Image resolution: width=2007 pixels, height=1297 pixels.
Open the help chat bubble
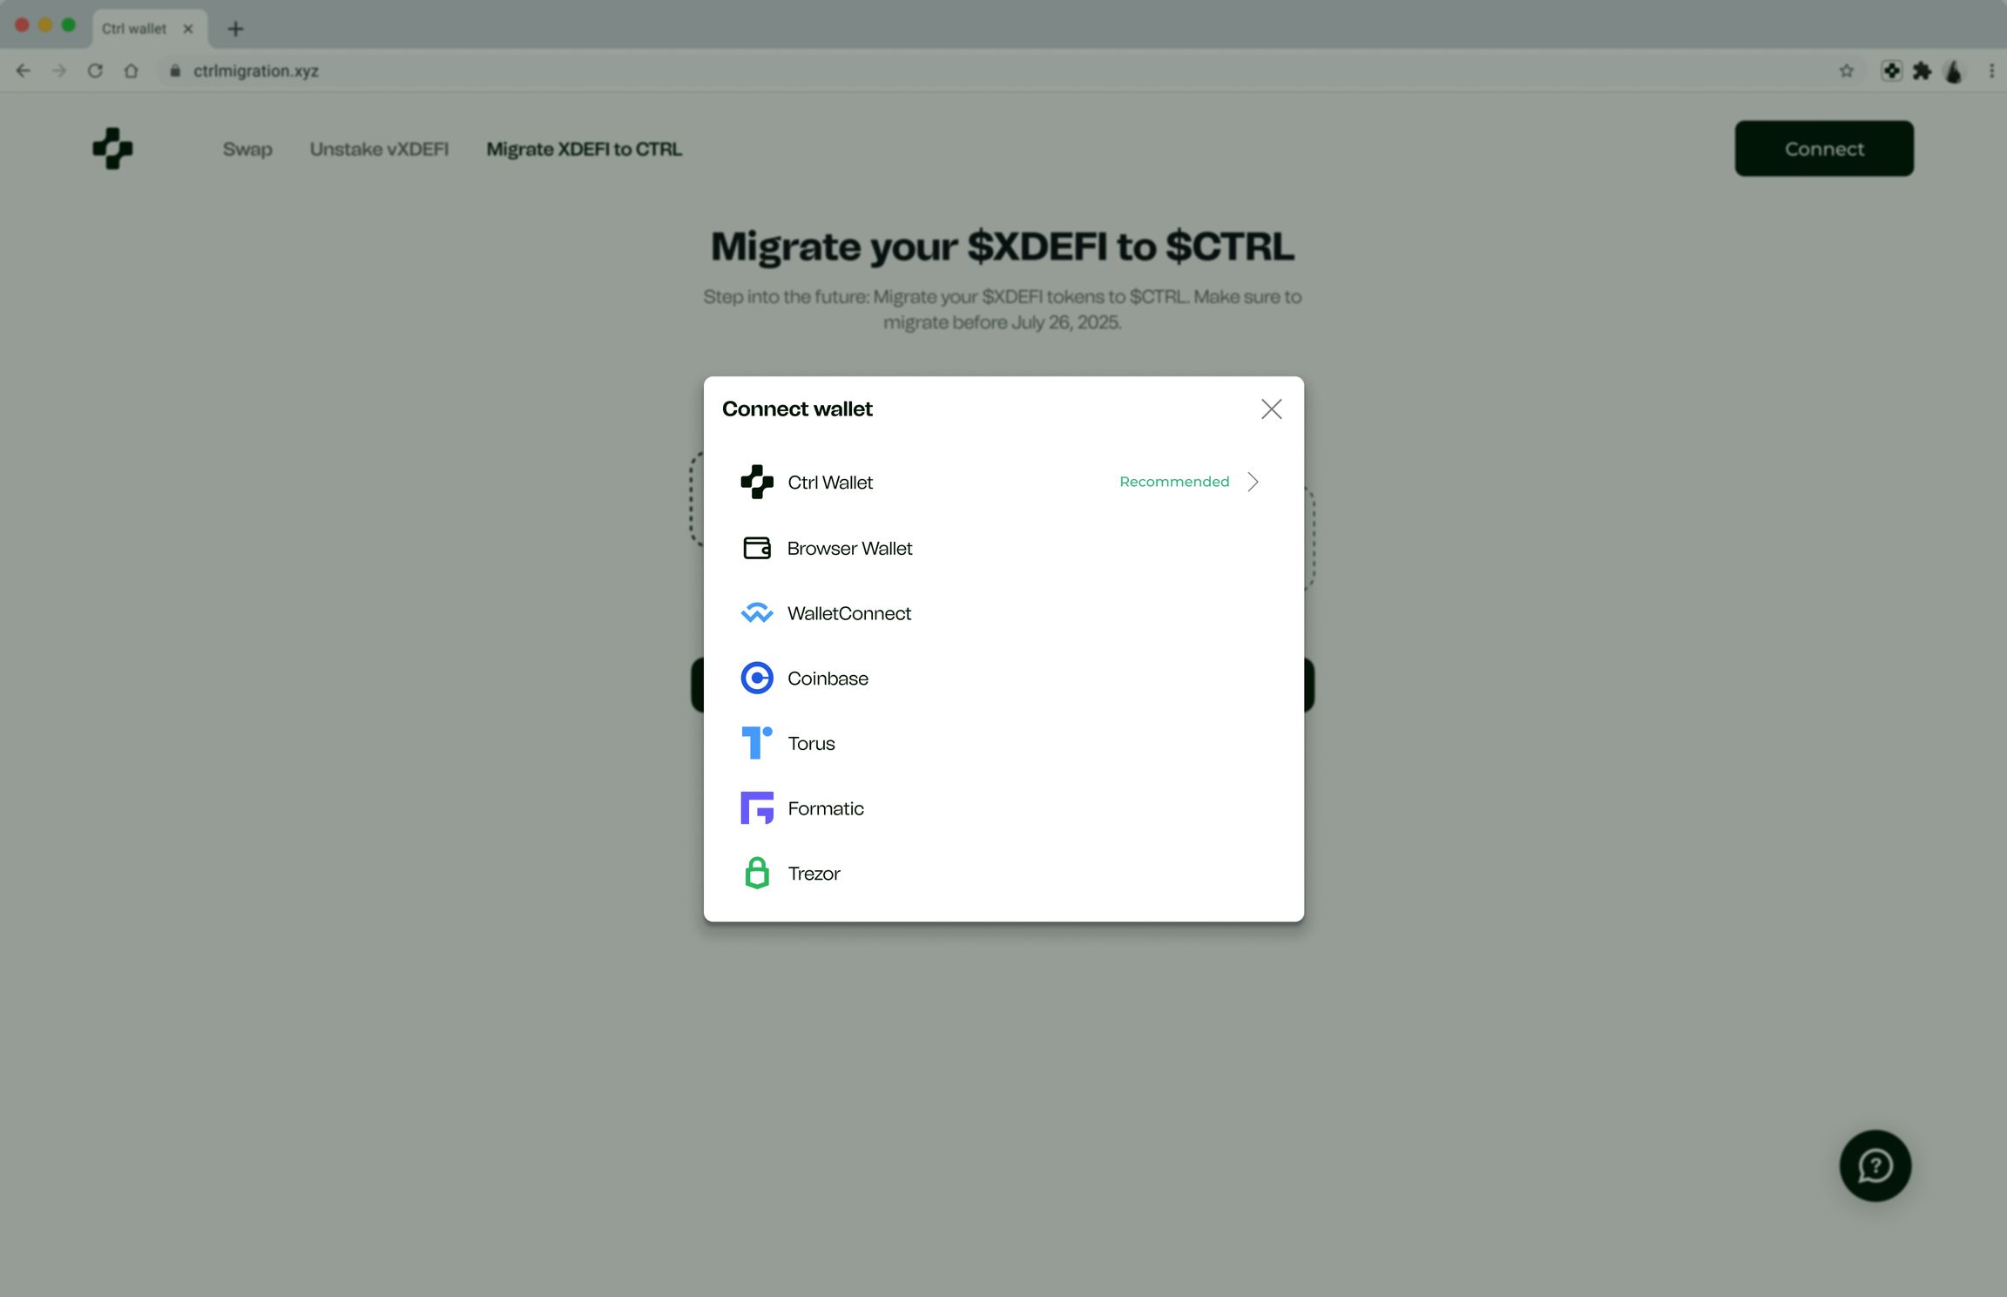coord(1875,1165)
